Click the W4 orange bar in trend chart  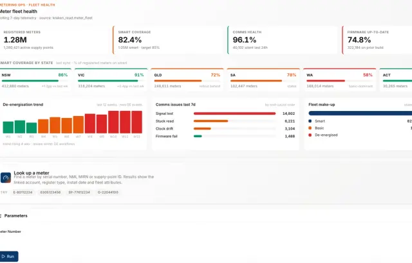pos(43,126)
